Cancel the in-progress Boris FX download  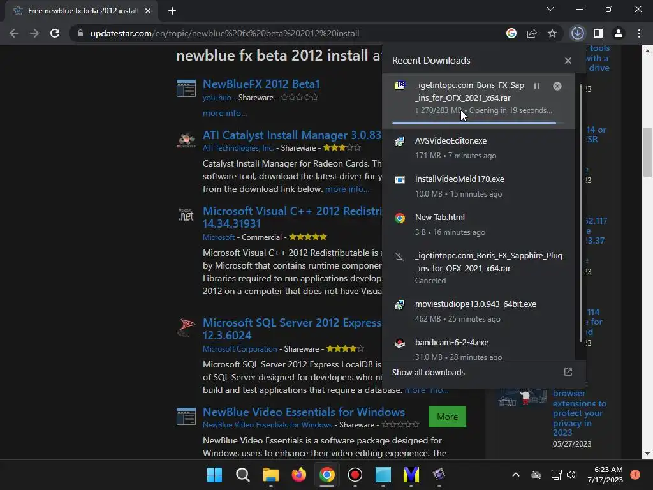[x=557, y=86]
